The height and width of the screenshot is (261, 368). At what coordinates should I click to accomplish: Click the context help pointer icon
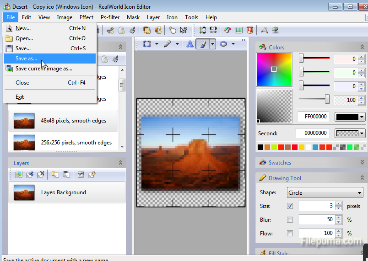pyautogui.click(x=184, y=30)
